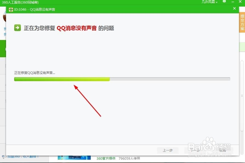Go back with the 上一步 button
245x163 pixels.
pyautogui.click(x=167, y=150)
